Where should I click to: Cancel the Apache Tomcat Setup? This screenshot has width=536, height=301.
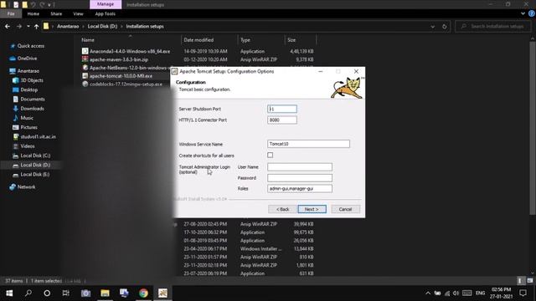coord(345,209)
